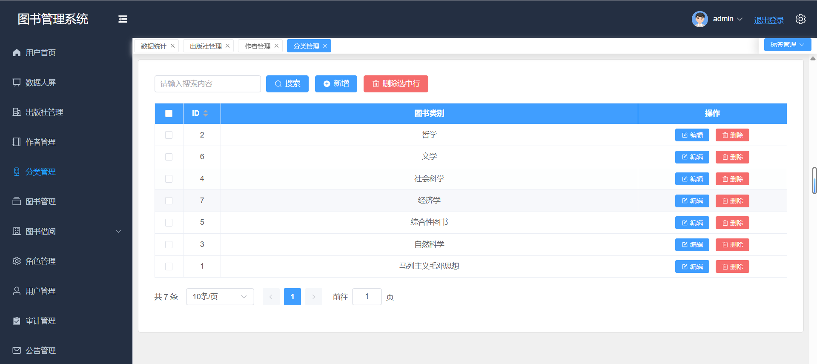Image resolution: width=817 pixels, height=364 pixels.
Task: Click the 图书管理系统 title logo
Action: [53, 19]
